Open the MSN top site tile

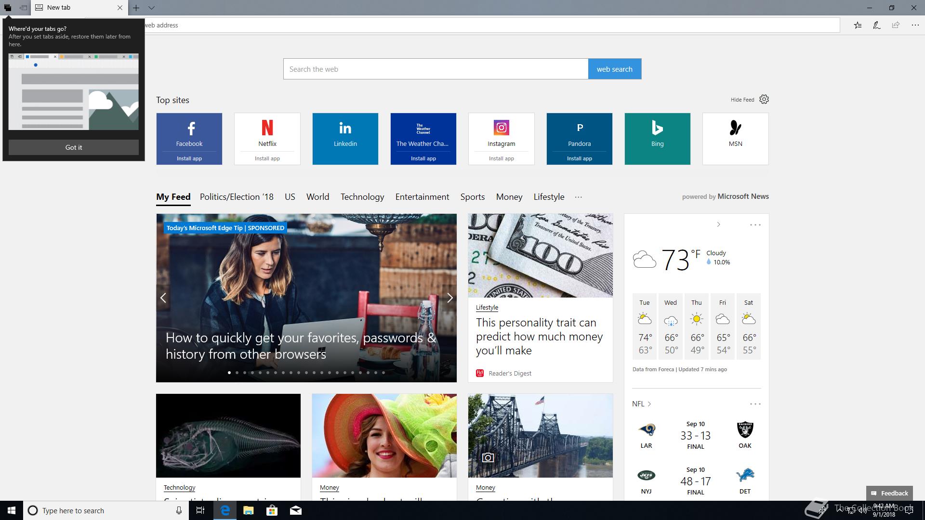[736, 139]
